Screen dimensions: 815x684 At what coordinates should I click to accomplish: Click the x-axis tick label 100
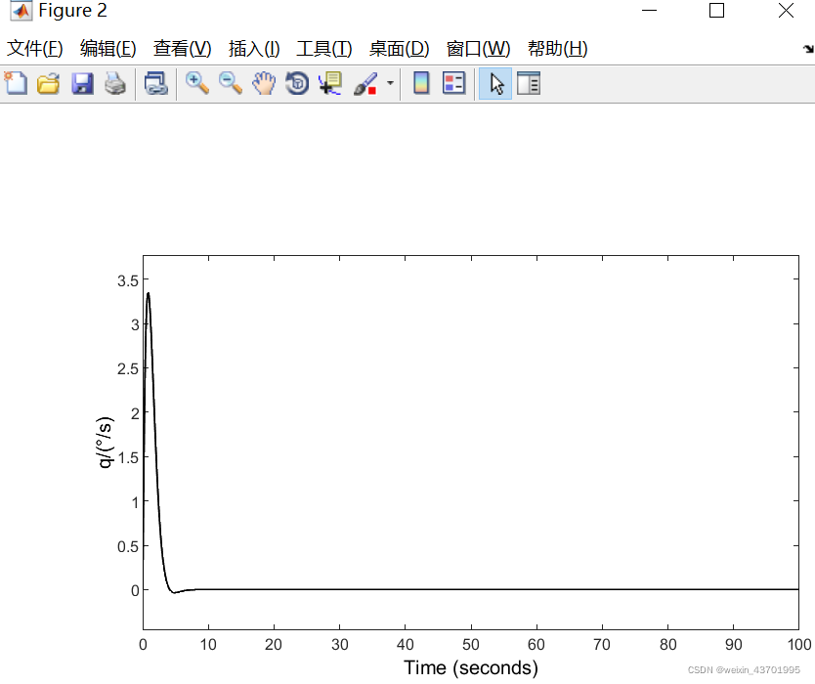click(x=799, y=645)
